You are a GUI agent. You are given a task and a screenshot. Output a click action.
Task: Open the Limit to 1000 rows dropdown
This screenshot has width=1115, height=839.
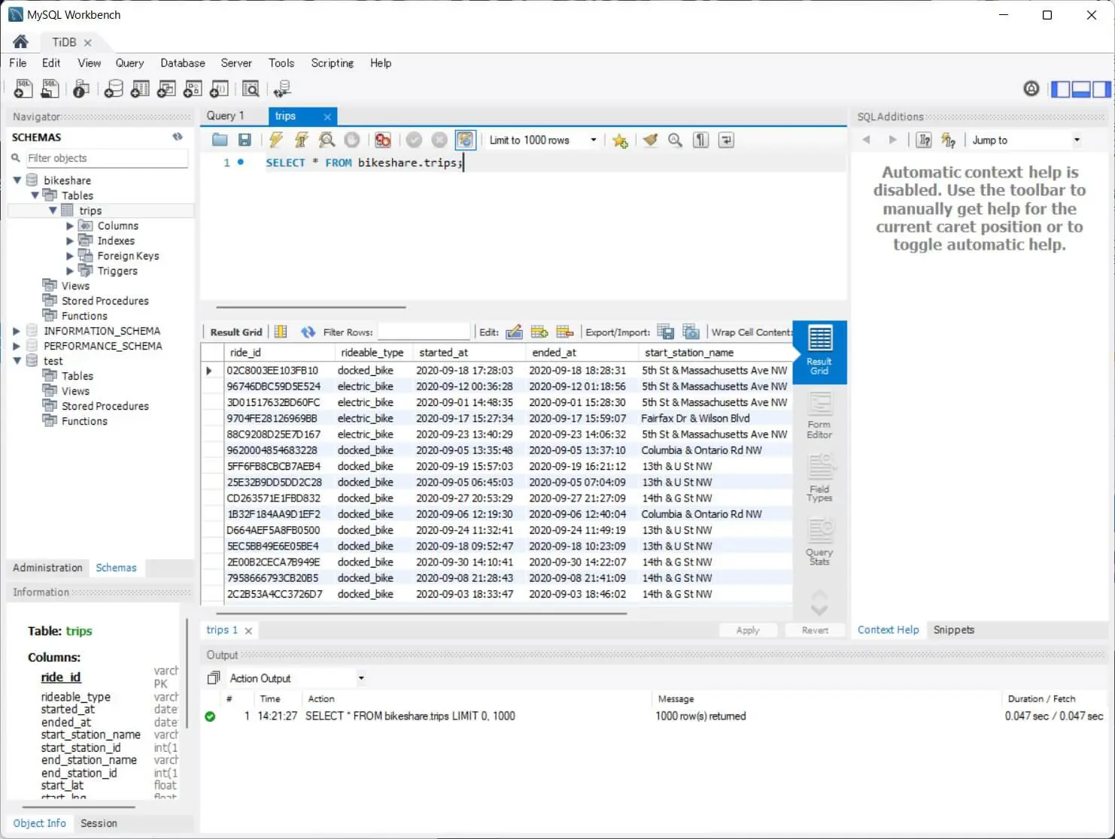coord(542,140)
